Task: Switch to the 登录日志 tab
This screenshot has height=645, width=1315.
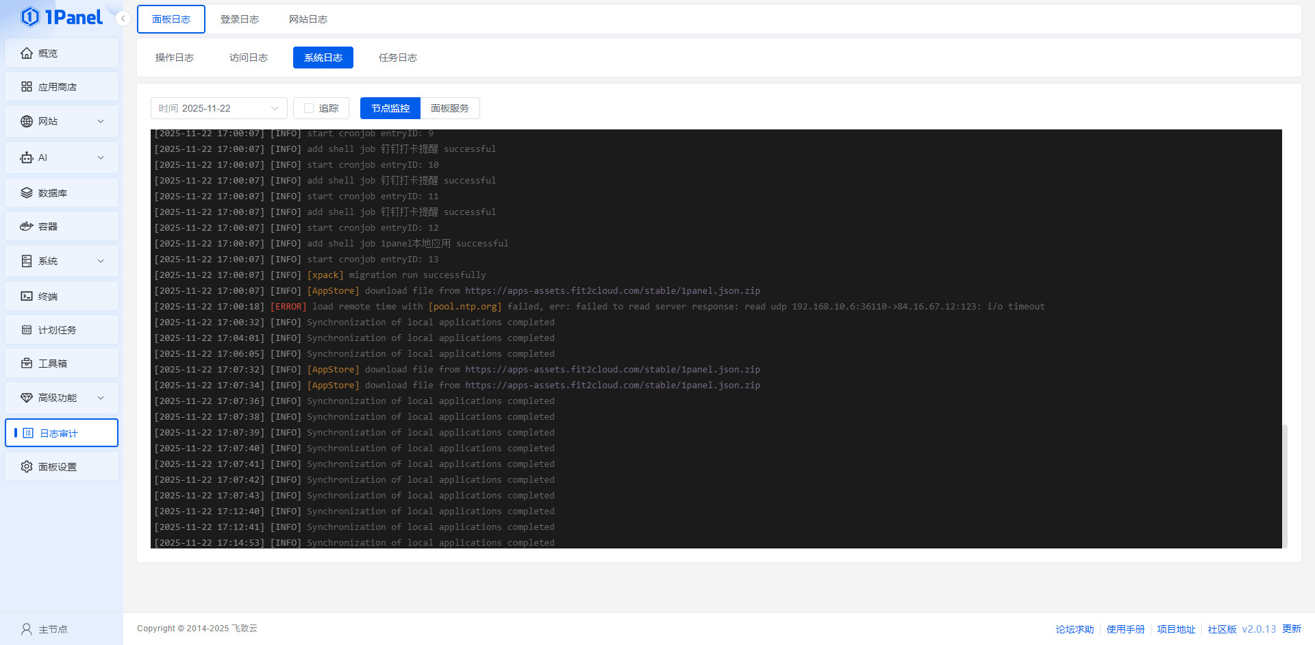Action: point(239,19)
